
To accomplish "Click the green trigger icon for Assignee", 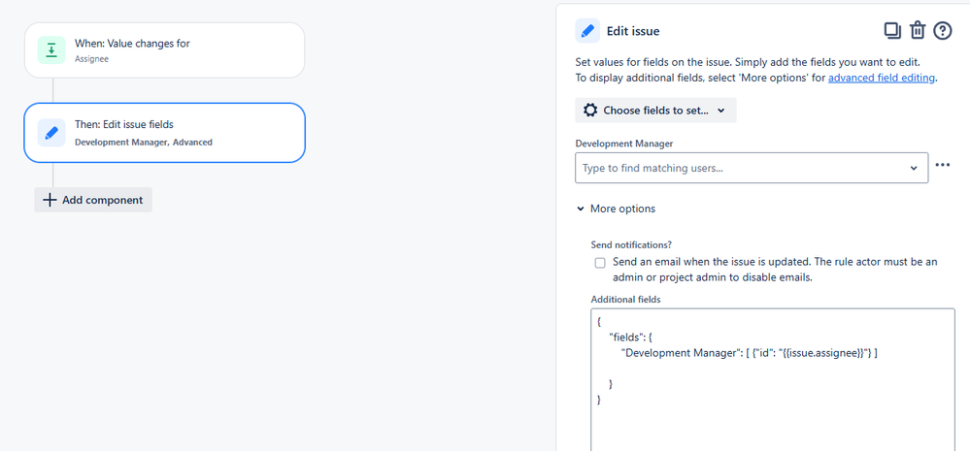I will 51,50.
